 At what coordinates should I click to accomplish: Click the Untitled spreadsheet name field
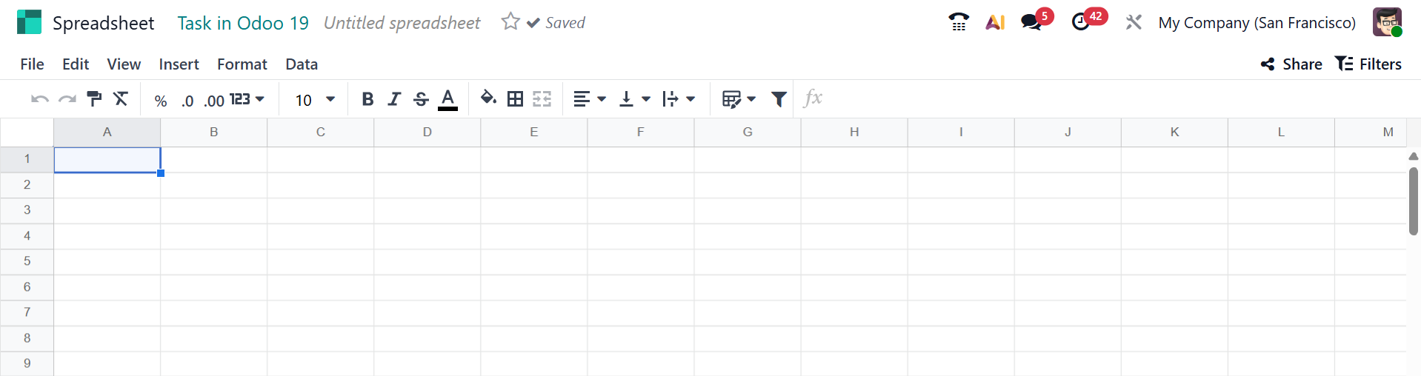coord(402,23)
